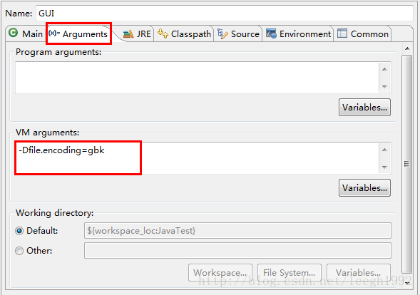
Task: Click the VM arguments label
Action: coord(48,133)
